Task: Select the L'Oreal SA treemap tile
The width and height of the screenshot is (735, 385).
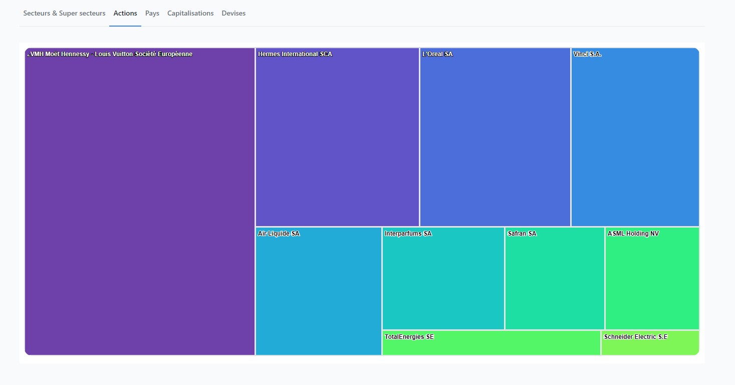Action: 495,137
